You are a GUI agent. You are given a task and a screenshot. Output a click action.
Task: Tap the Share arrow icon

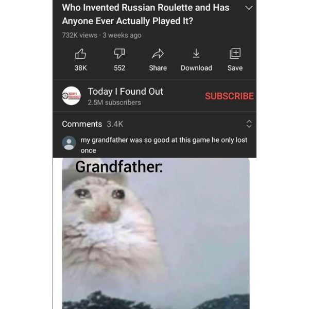click(158, 54)
